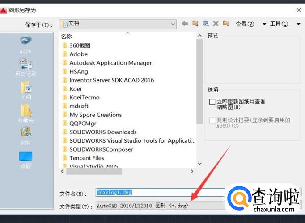The image size is (305, 223).
Task: Open the FTP sidebar location
Action: [25, 136]
